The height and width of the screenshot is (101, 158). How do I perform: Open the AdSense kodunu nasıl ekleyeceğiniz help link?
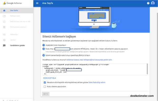pos(89,60)
